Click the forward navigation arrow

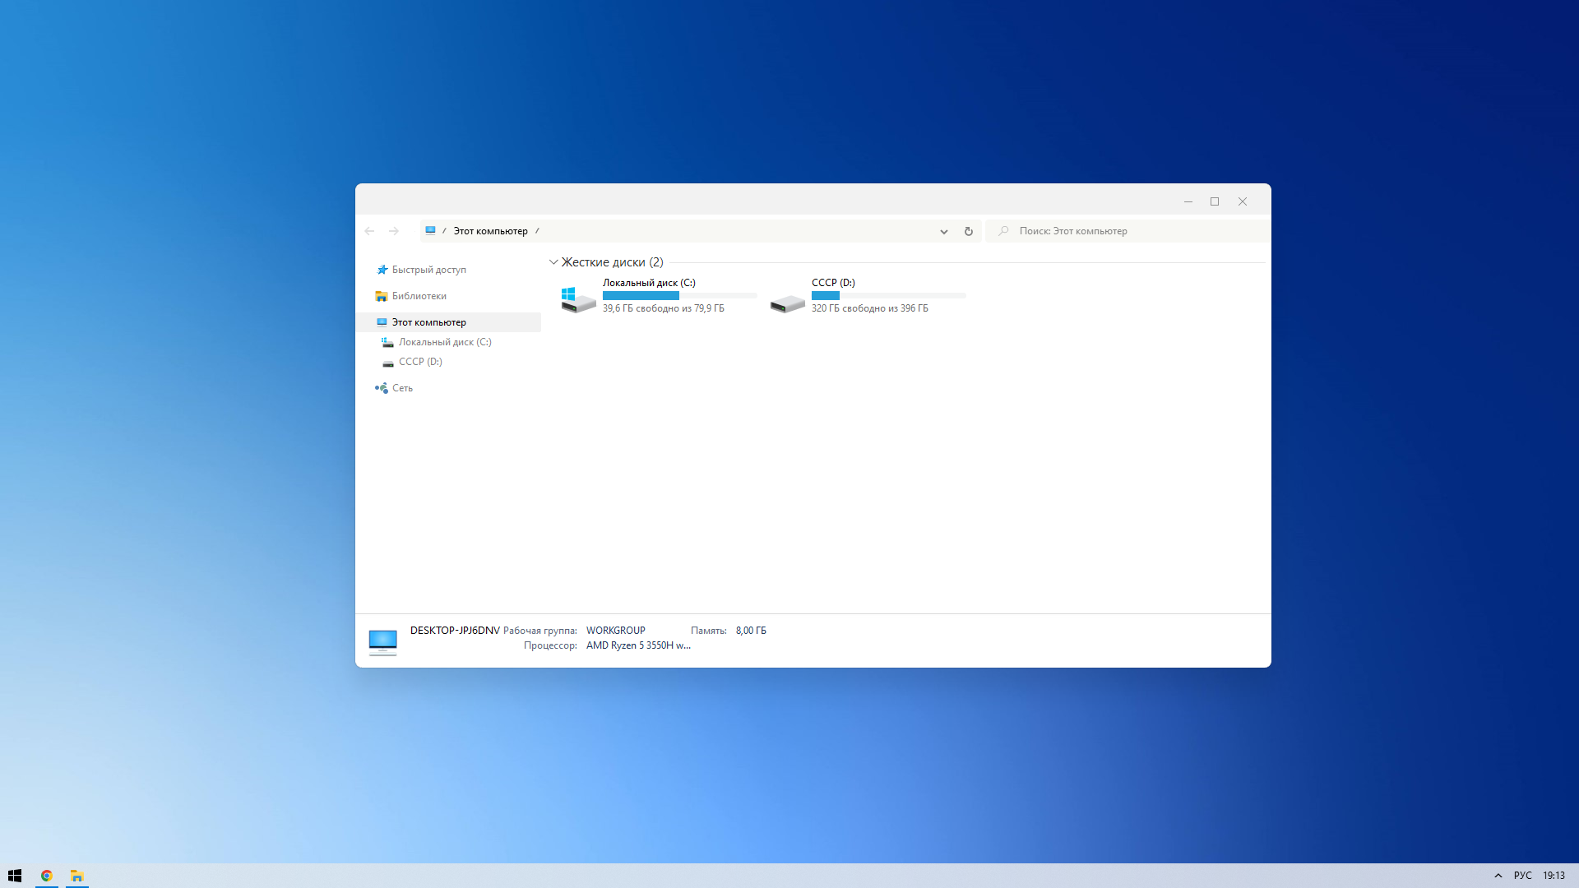point(394,231)
